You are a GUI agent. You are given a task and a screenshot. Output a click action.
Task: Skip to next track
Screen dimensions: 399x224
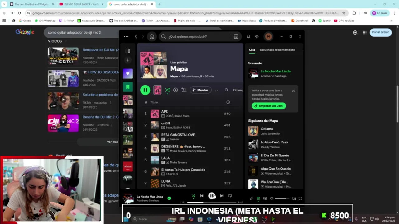click(x=222, y=196)
